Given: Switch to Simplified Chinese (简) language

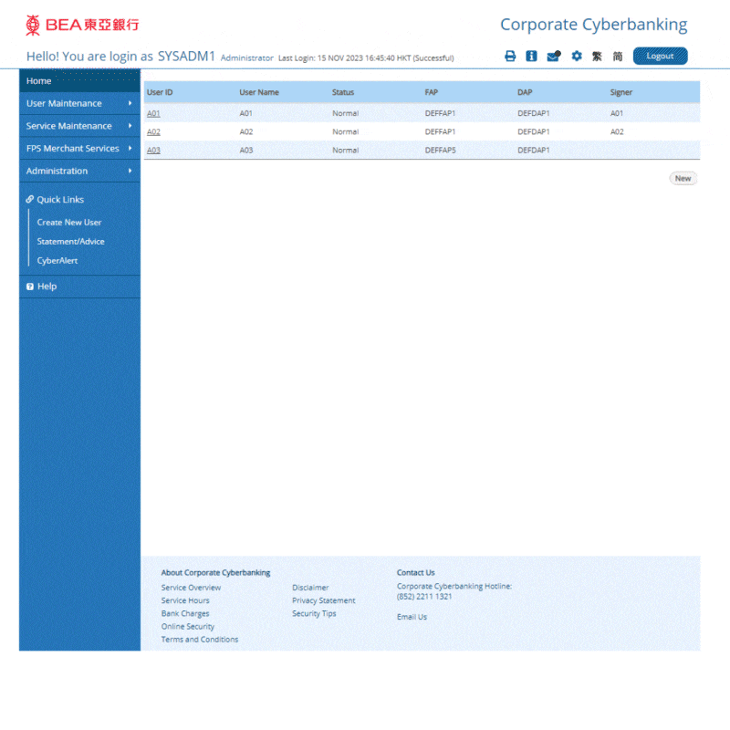Looking at the screenshot, I should [618, 57].
